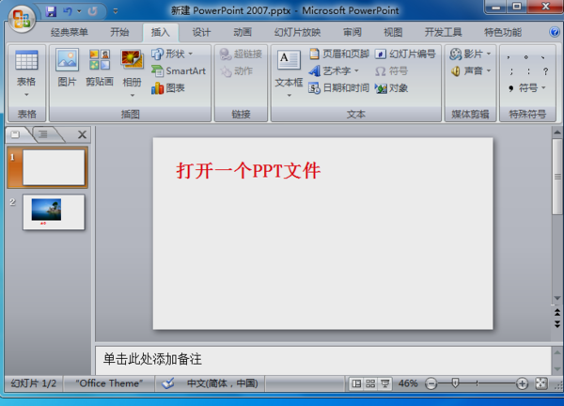Open the 设计 ribbon tab
Viewport: 564px width, 406px height.
pos(201,31)
